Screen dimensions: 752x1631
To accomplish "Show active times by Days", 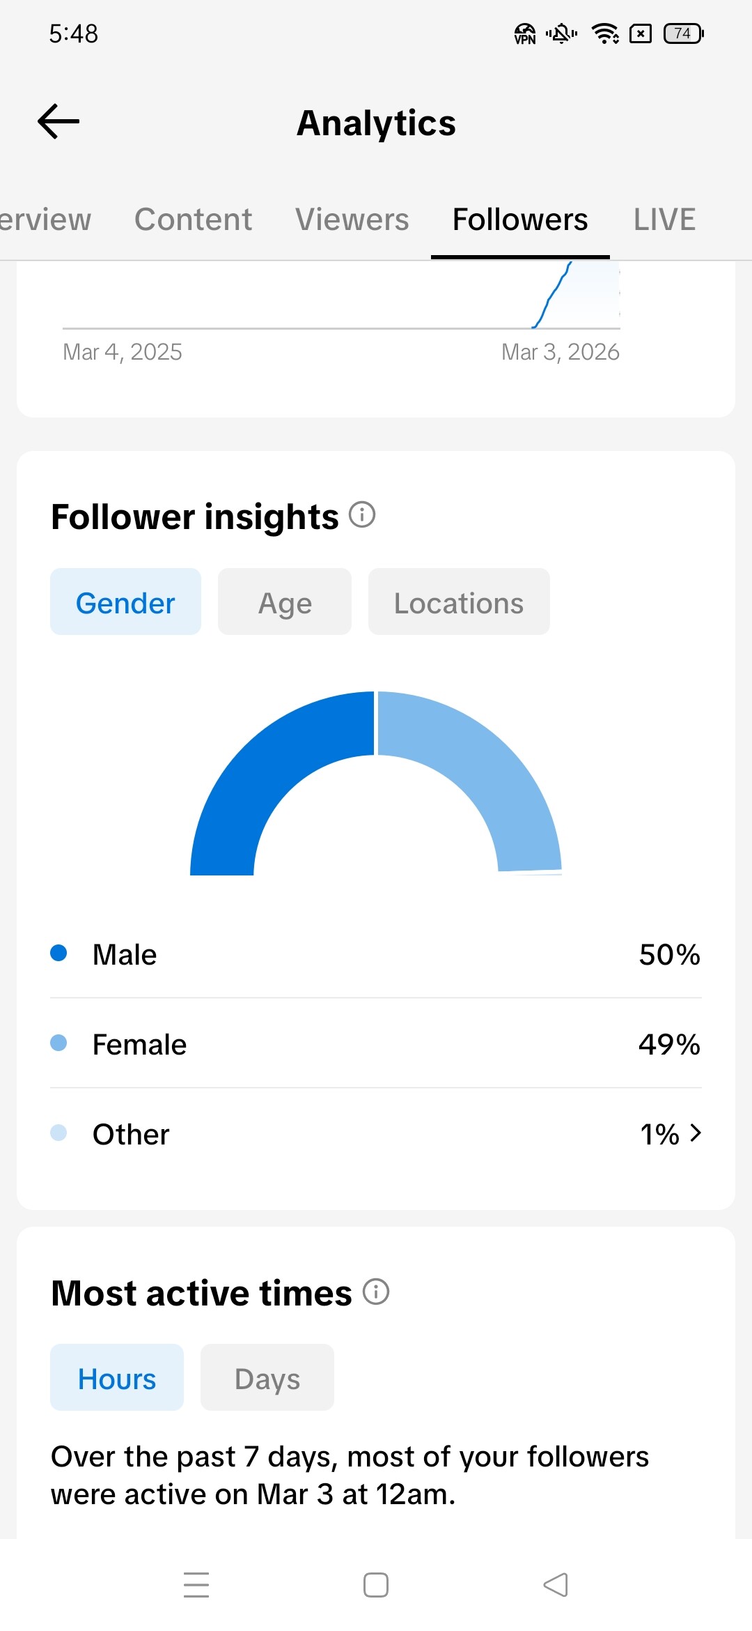I will pos(267,1378).
